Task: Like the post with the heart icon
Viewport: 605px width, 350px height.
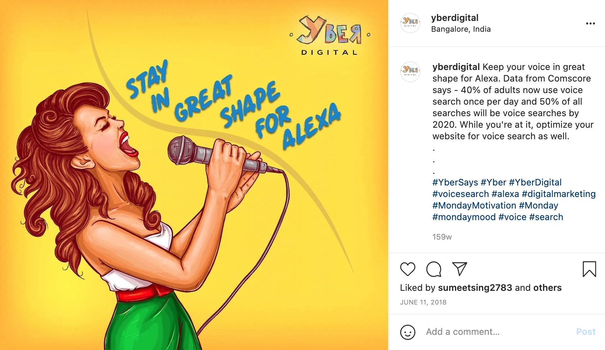Action: pos(408,269)
